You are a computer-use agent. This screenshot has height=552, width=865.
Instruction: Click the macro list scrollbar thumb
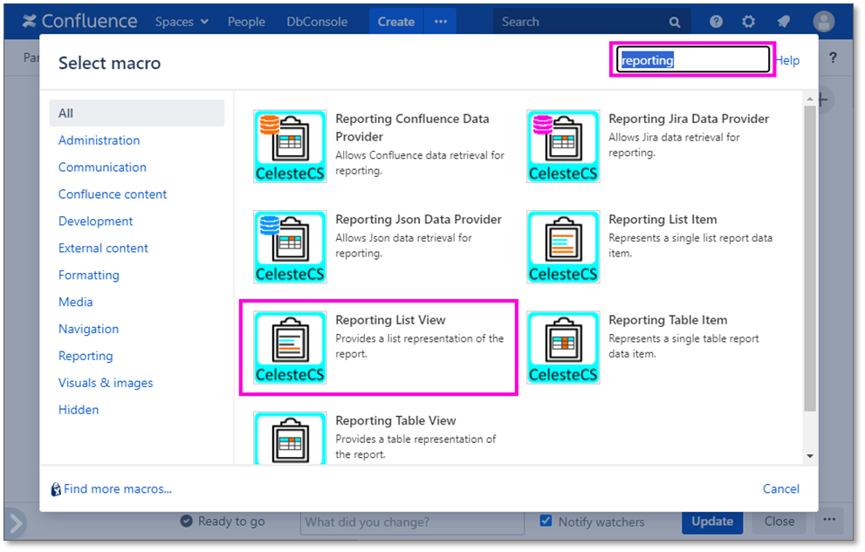tap(809, 259)
